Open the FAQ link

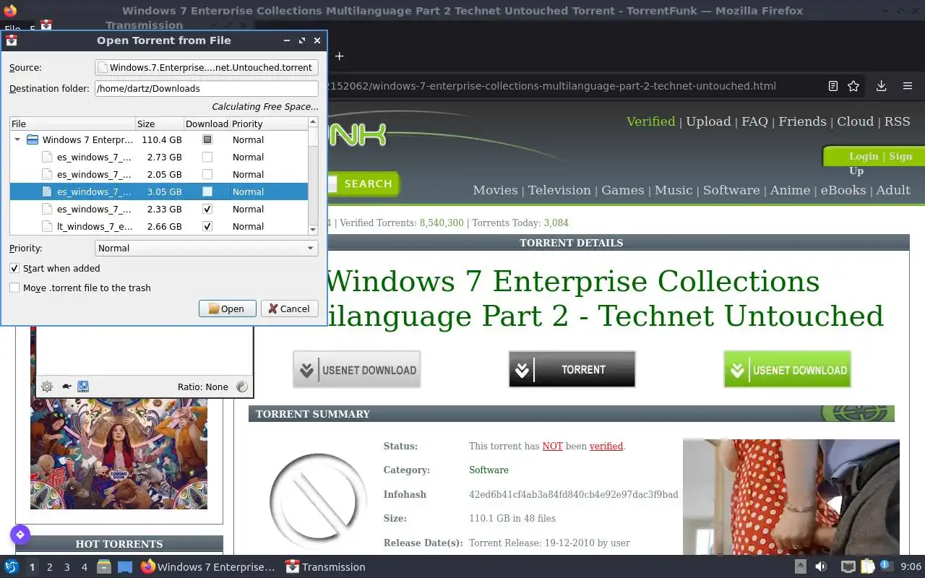coord(754,121)
